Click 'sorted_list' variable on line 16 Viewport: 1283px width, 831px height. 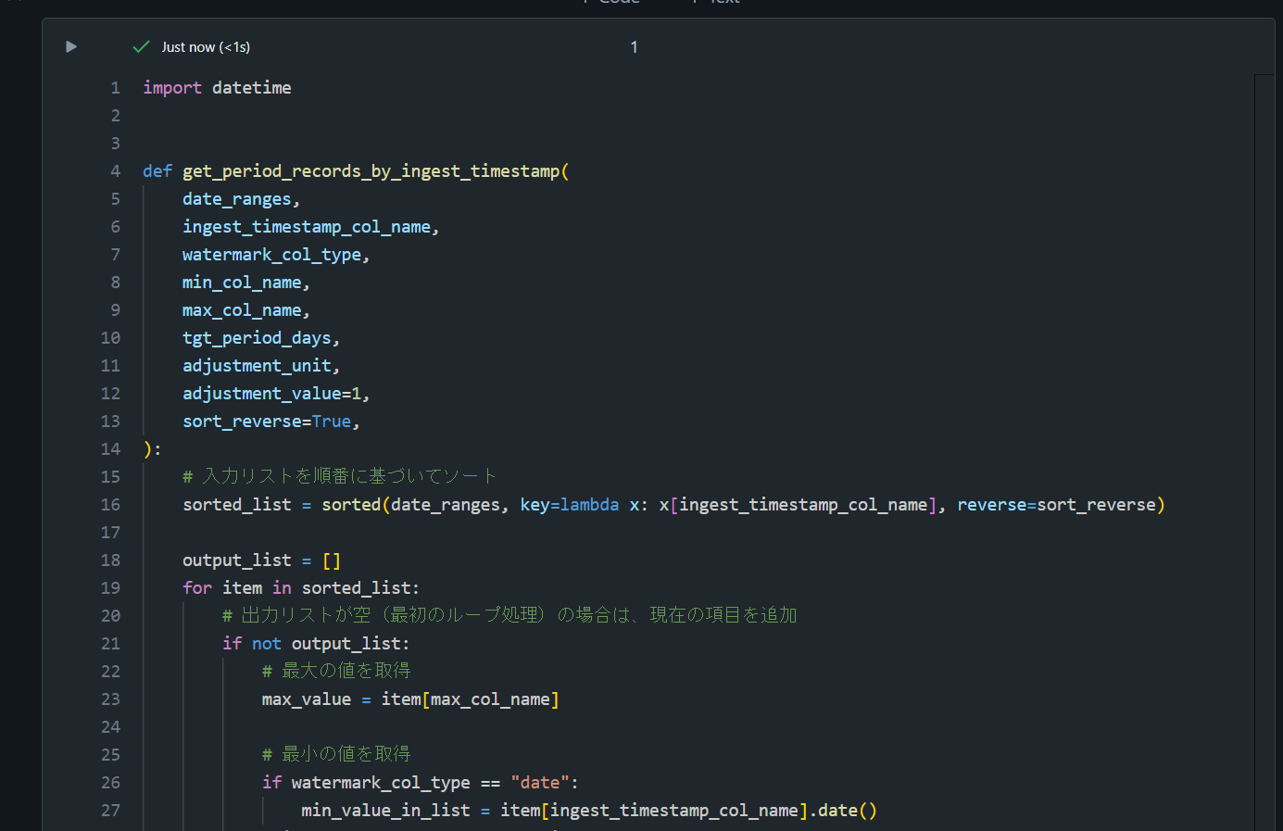(x=237, y=505)
